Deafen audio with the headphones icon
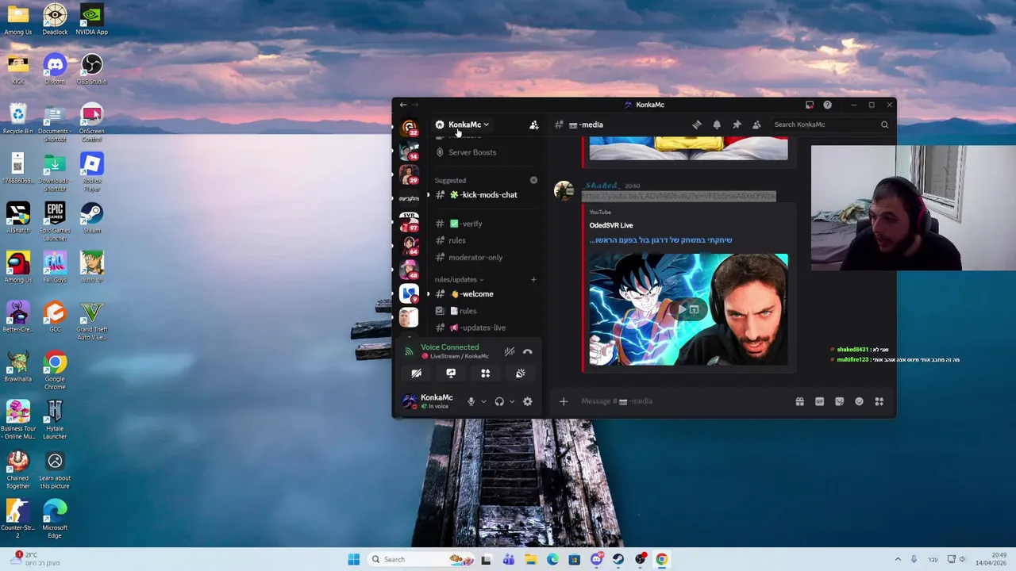Viewport: 1016px width, 571px height. [x=499, y=401]
